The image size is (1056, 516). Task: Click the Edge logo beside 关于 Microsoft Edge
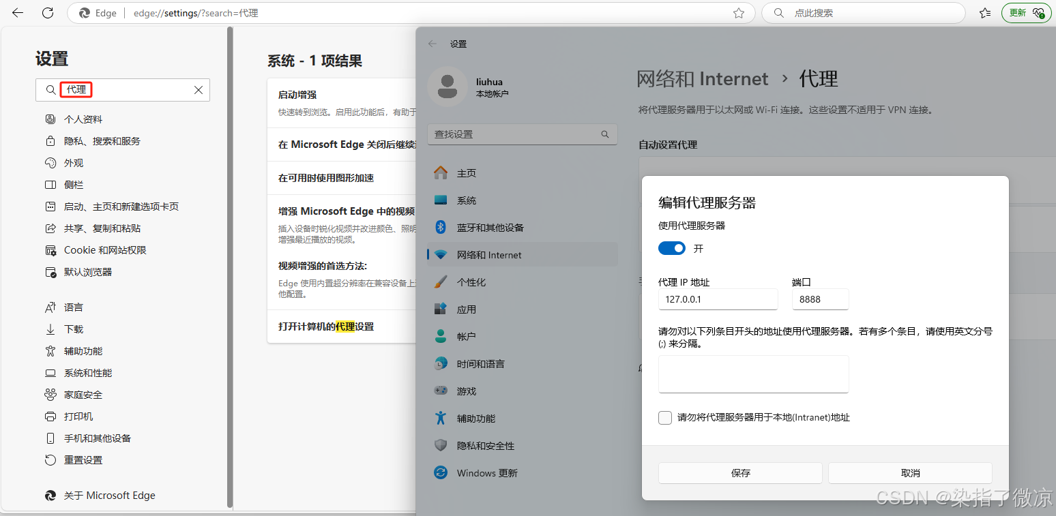click(50, 496)
